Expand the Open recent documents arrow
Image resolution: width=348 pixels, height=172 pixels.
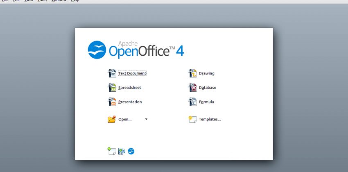tap(146, 119)
